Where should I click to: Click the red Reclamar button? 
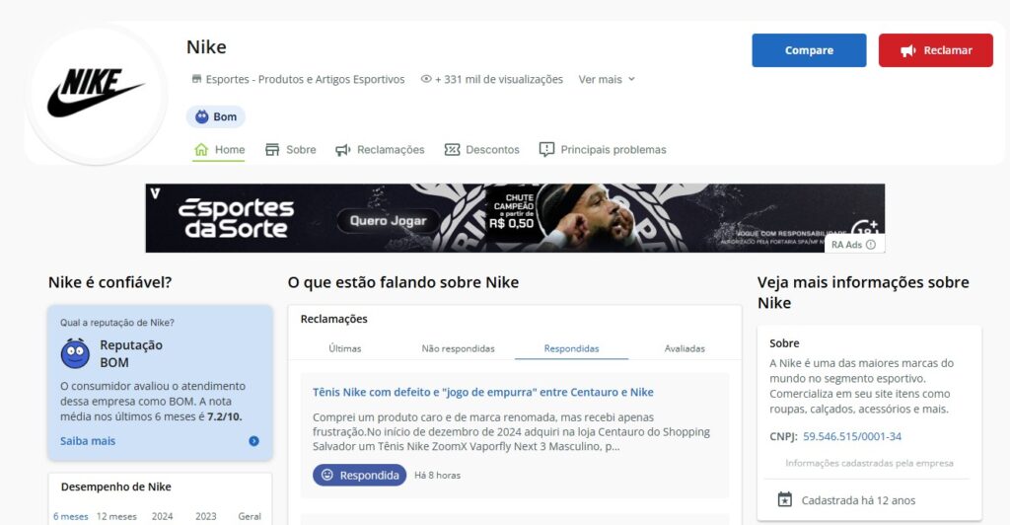[x=935, y=50]
